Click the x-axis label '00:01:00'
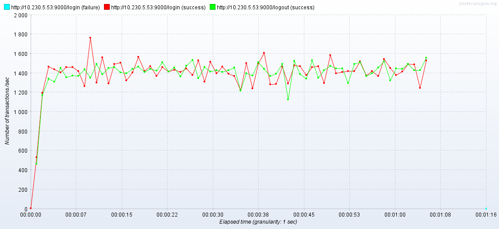The height and width of the screenshot is (229, 499). coord(395,215)
